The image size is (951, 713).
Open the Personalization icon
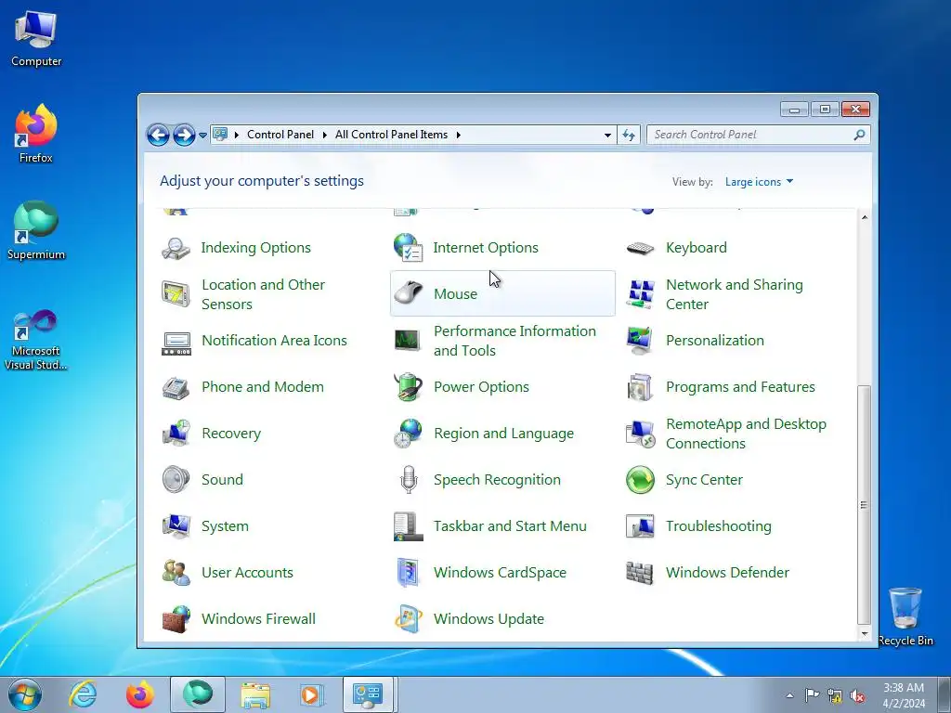[641, 341]
